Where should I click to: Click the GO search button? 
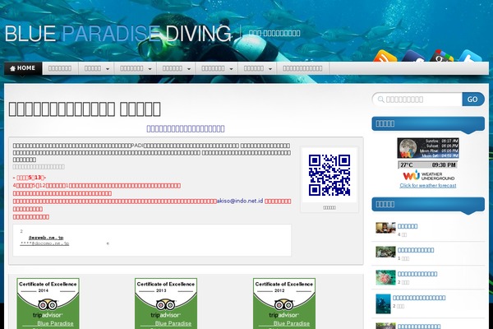pyautogui.click(x=473, y=100)
